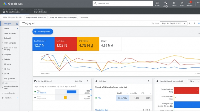Click the search magnifier icon

pos(96,4)
